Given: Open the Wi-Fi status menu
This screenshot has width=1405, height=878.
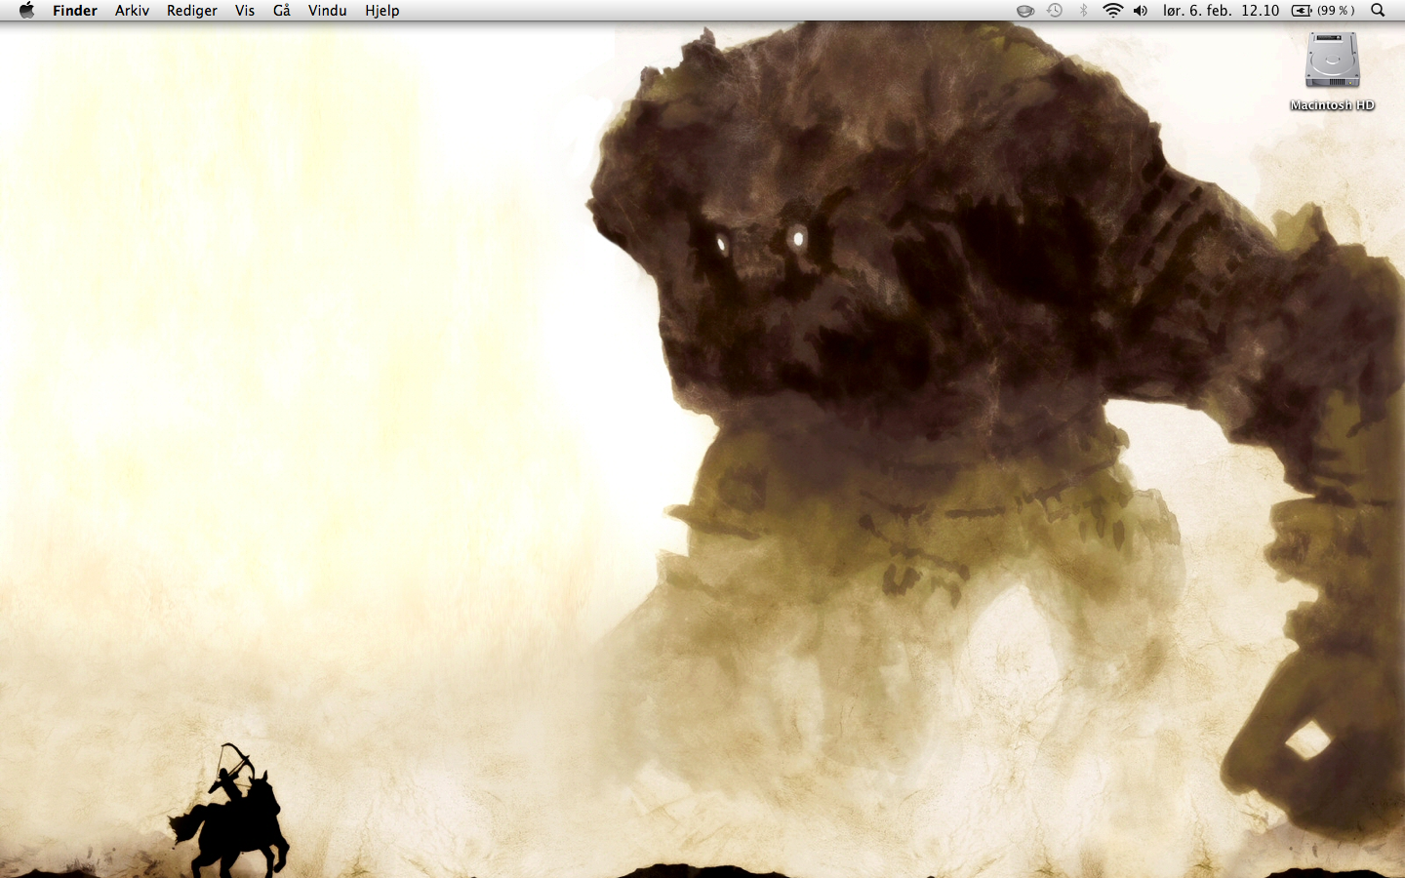Looking at the screenshot, I should coord(1112,11).
